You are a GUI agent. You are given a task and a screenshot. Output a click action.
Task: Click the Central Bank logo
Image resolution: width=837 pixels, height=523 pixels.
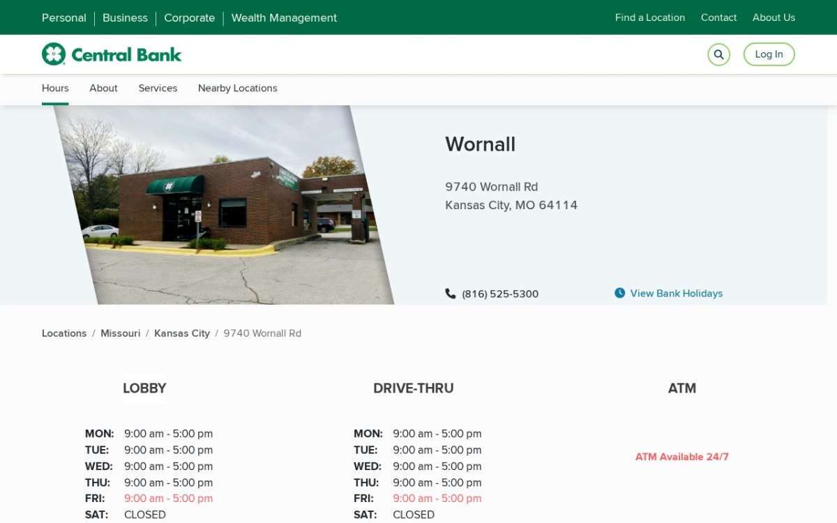(x=112, y=54)
